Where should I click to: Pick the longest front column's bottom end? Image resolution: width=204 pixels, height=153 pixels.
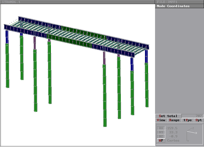coord(105,125)
